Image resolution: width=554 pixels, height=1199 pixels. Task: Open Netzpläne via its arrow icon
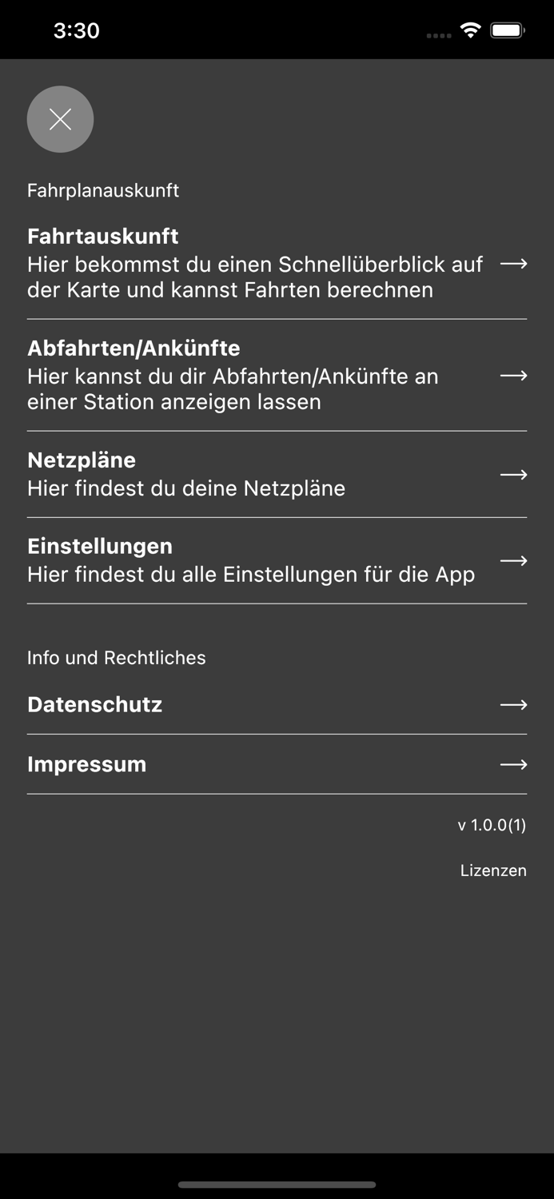pos(512,474)
